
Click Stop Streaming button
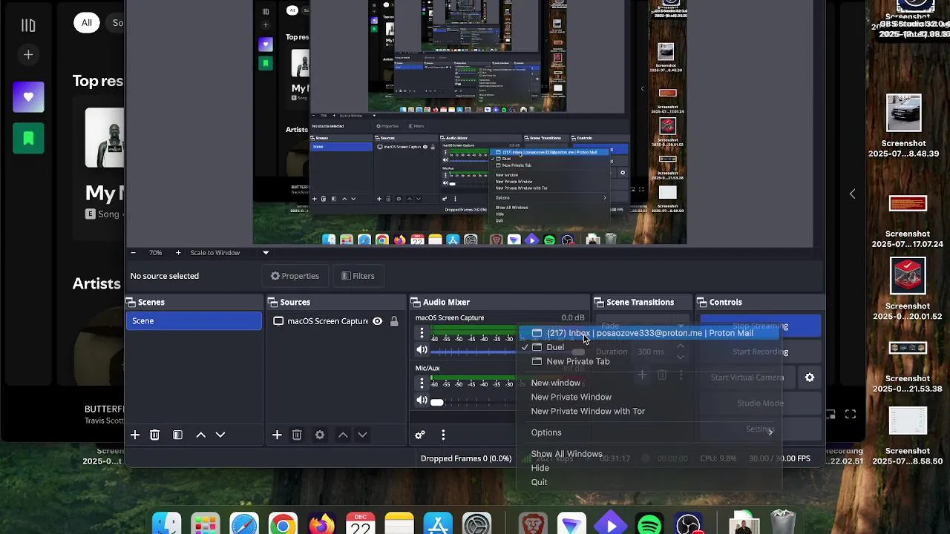pyautogui.click(x=760, y=326)
